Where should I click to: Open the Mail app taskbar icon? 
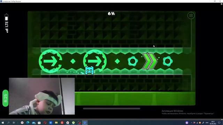(33, 123)
